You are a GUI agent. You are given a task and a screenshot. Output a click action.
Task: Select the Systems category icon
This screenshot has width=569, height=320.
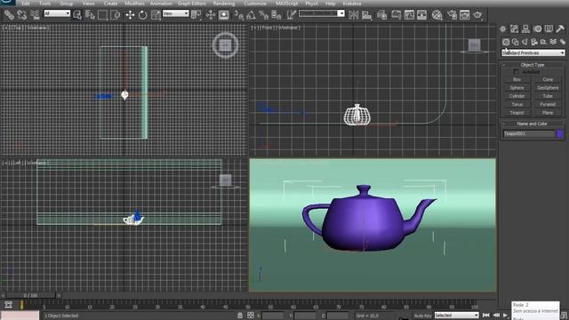(x=562, y=42)
